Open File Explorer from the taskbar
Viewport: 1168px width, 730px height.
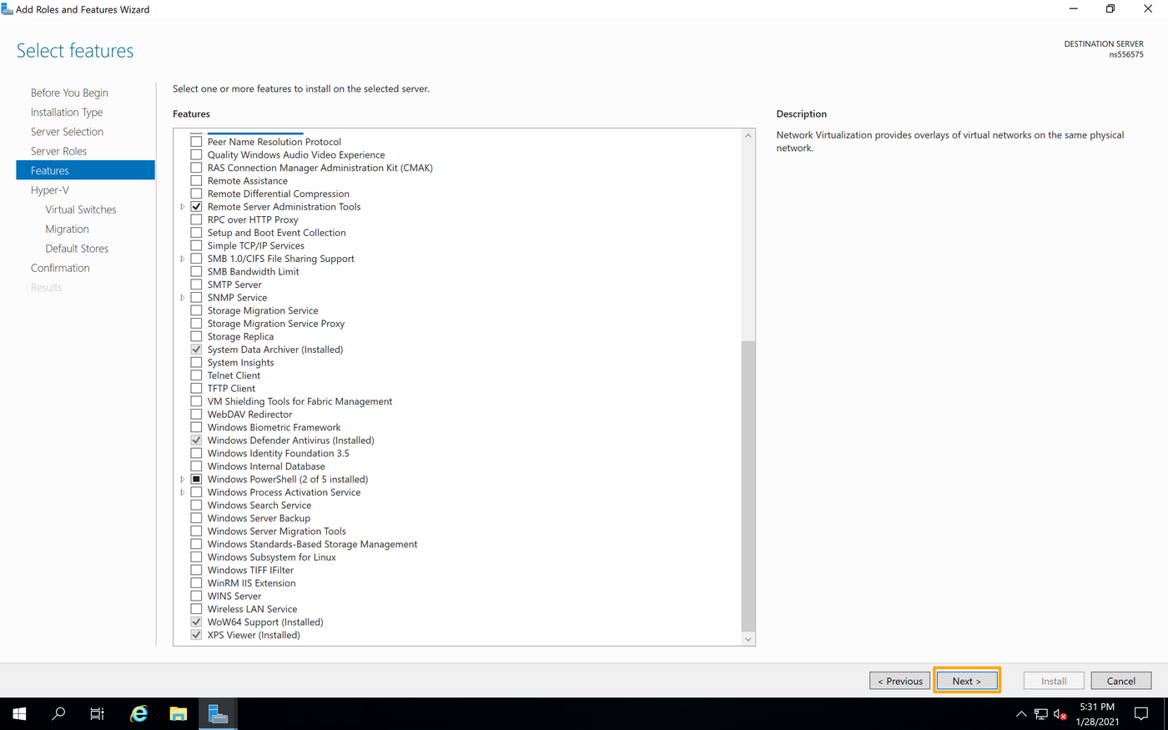[178, 713]
